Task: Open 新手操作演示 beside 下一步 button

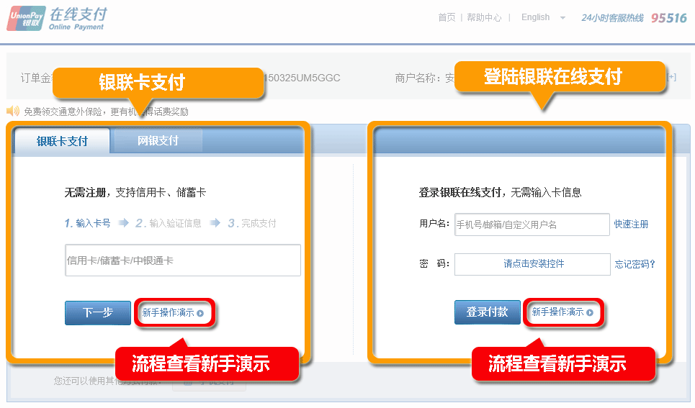Action: (173, 313)
